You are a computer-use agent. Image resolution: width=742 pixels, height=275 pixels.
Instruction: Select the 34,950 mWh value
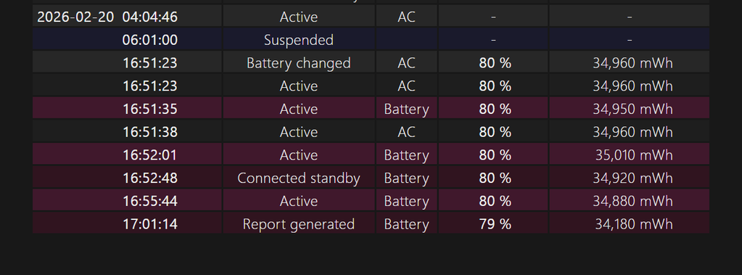point(632,109)
